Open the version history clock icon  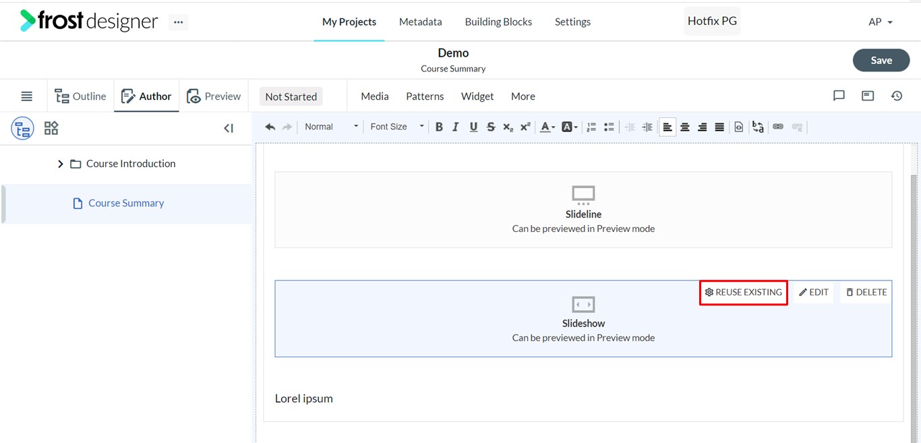click(897, 96)
